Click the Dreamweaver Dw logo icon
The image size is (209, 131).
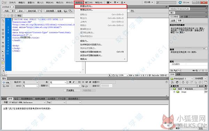4,2
